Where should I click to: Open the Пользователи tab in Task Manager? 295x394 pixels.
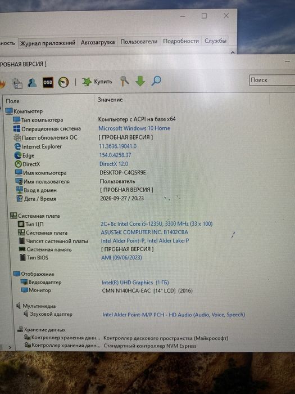(x=139, y=42)
